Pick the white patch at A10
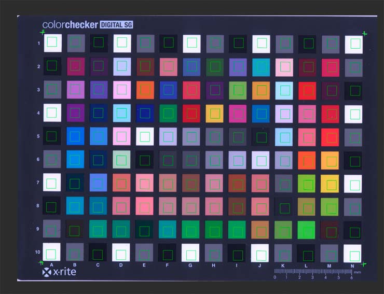The image size is (384, 294). (51, 252)
